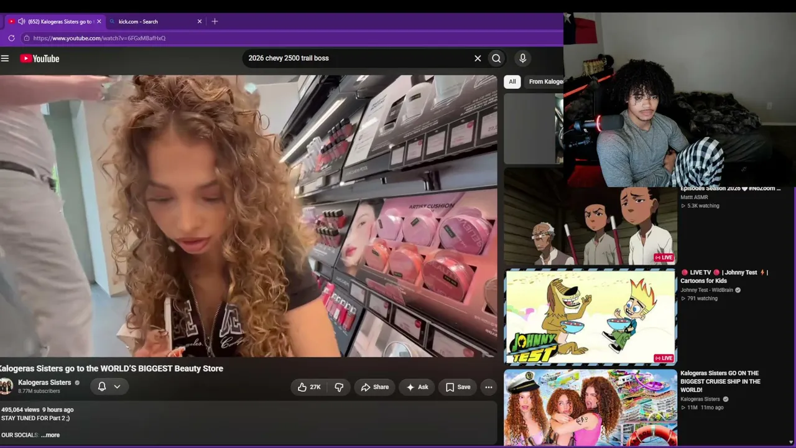796x448 pixels.
Task: Go to the YouTube home logo
Action: click(x=40, y=58)
